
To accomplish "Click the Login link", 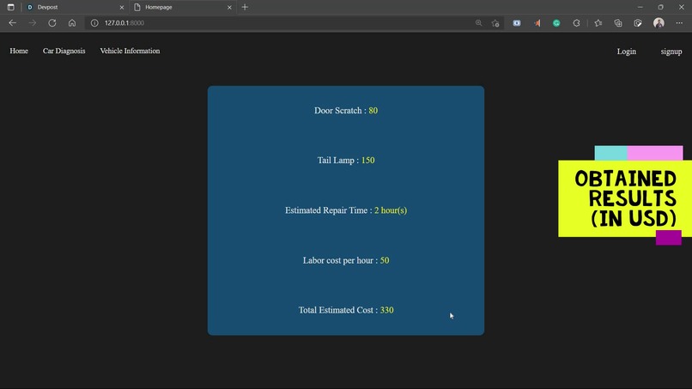I will click(x=626, y=52).
